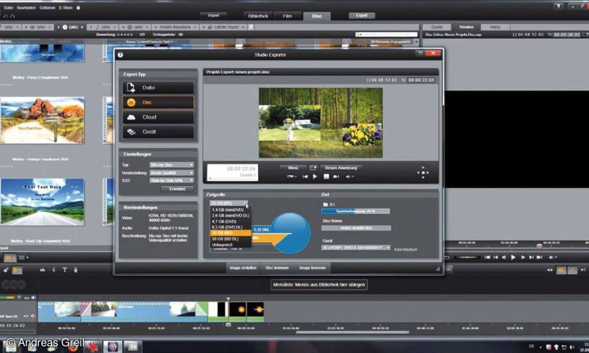Open the Quelle tab in preview panel
The image size is (589, 353).
point(436,27)
